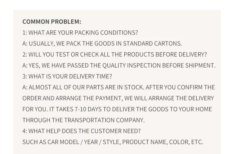Select the packing conditions question

coord(80,32)
